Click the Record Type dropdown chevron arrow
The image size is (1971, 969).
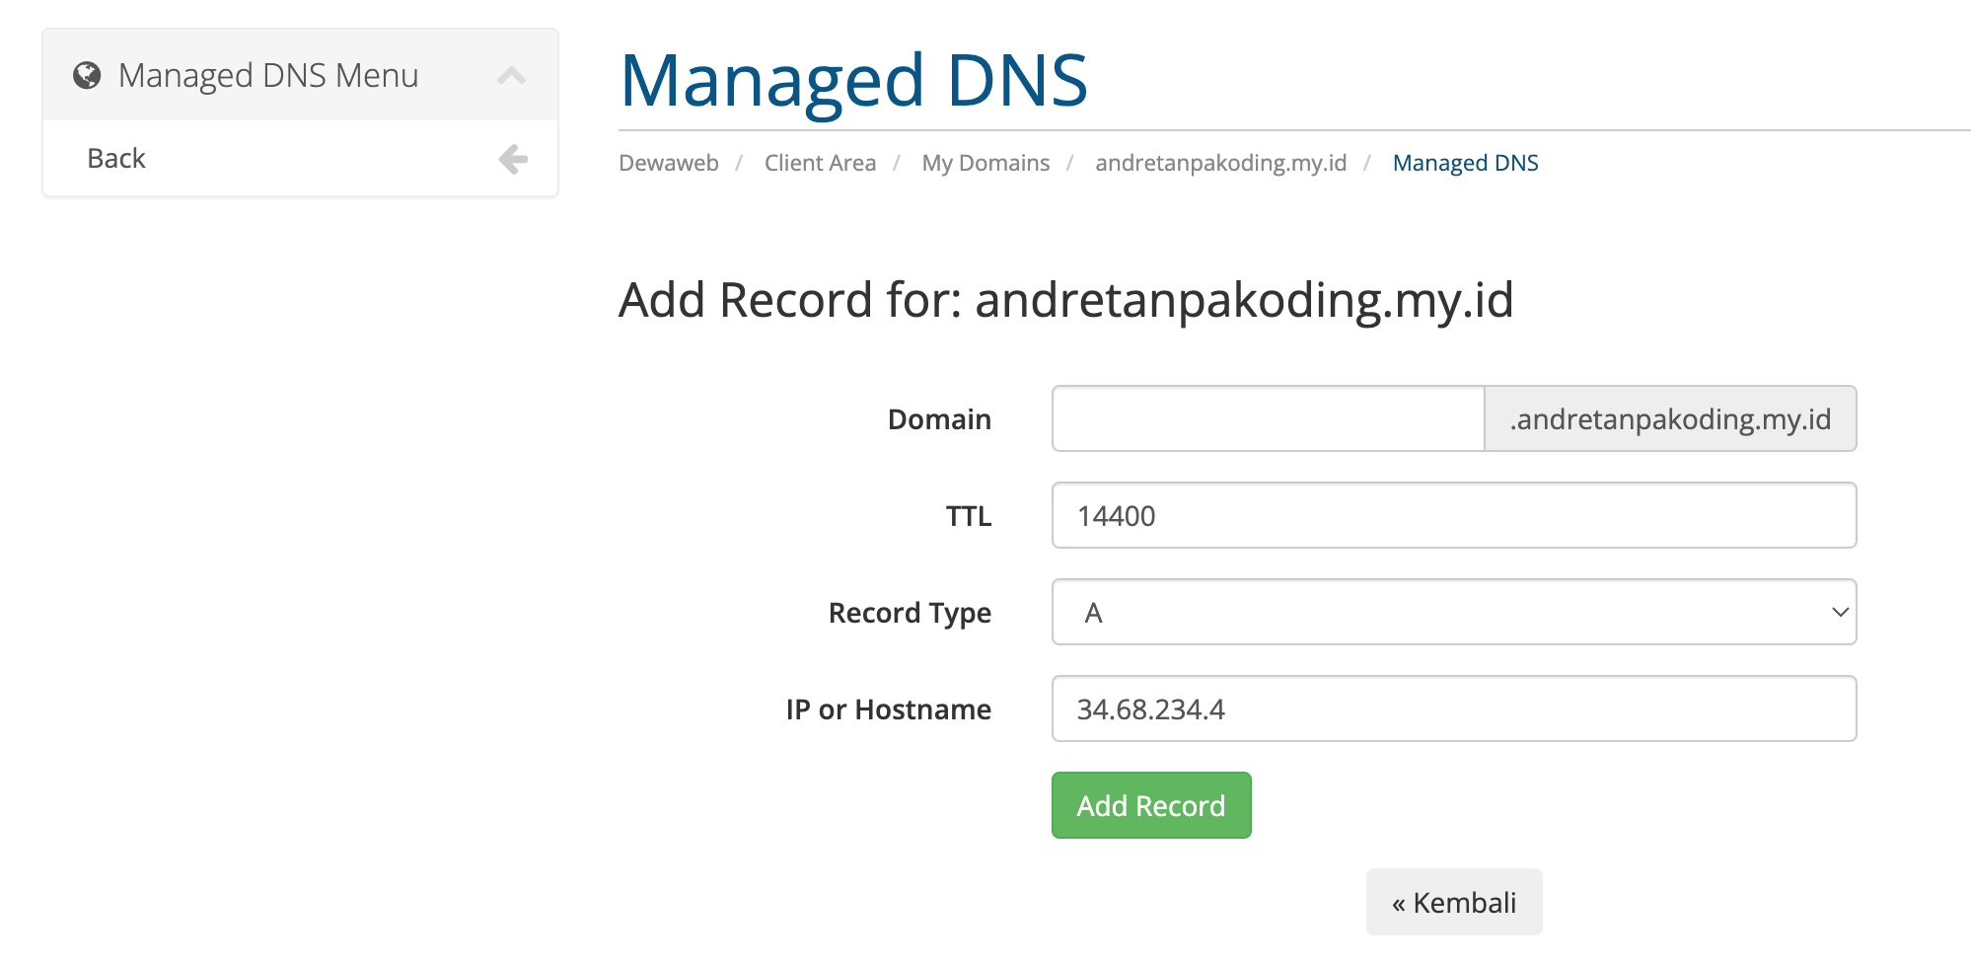click(1839, 612)
